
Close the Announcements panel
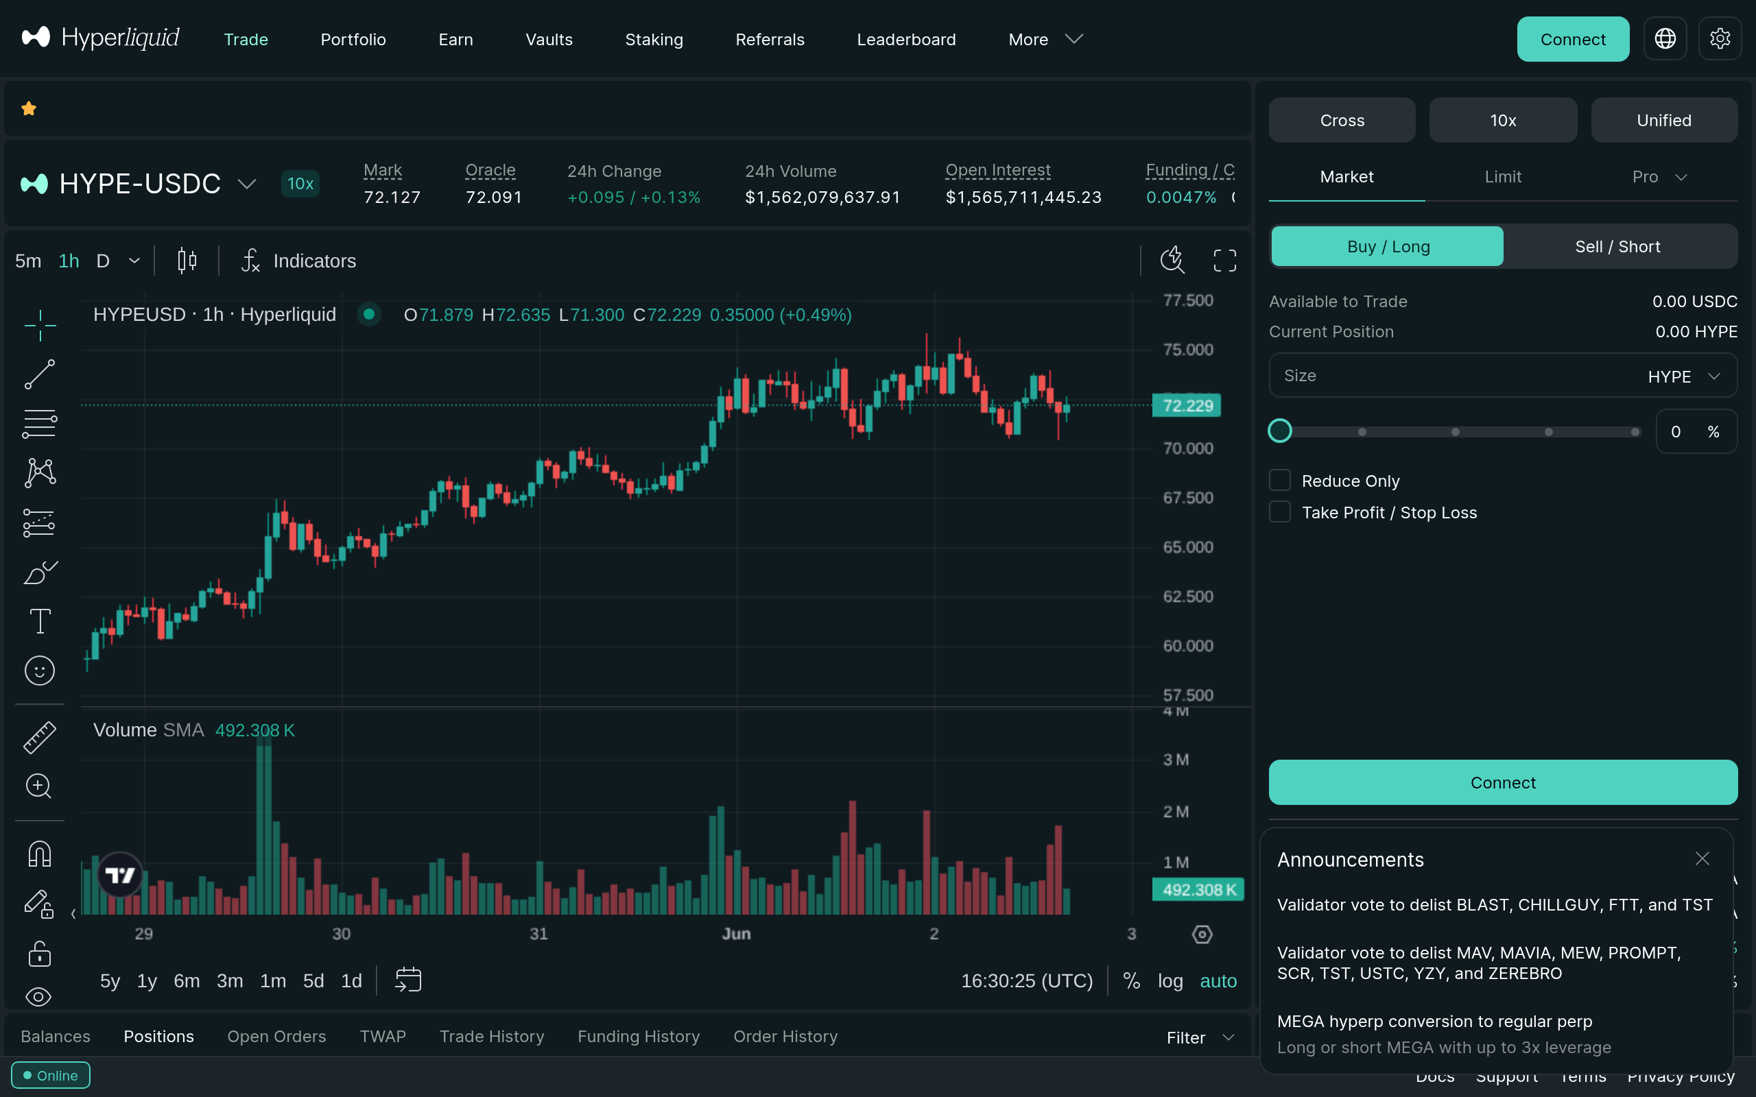point(1702,859)
